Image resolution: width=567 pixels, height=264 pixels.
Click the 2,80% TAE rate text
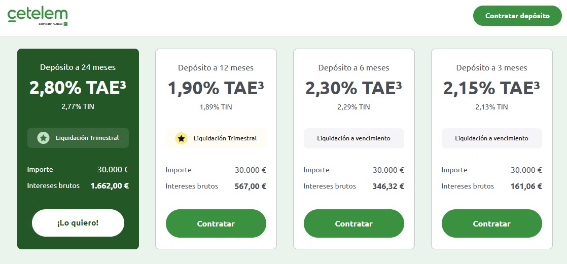(78, 88)
